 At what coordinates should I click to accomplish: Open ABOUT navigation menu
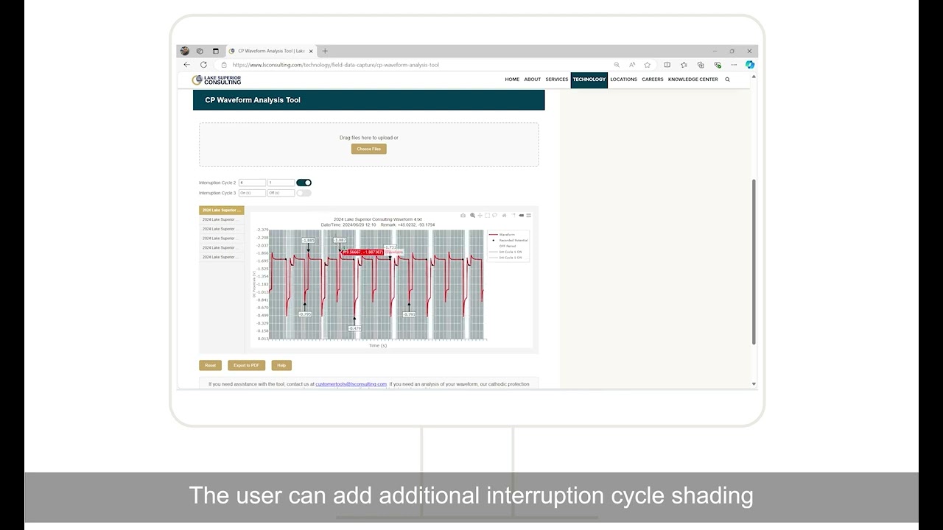point(533,79)
